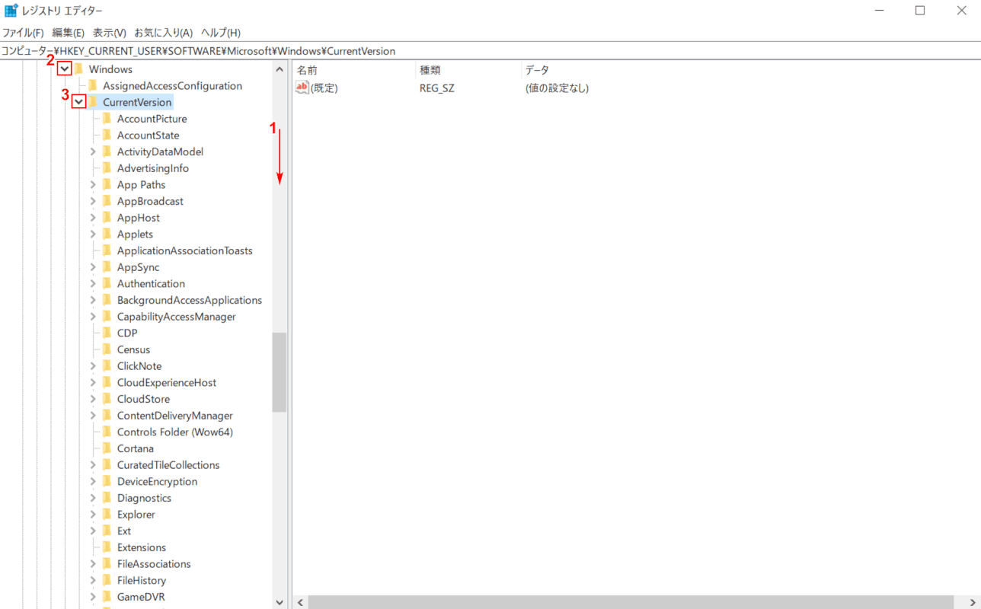Click the values pane horizontal scrollbar thumb
This screenshot has width=981, height=609.
[x=631, y=602]
